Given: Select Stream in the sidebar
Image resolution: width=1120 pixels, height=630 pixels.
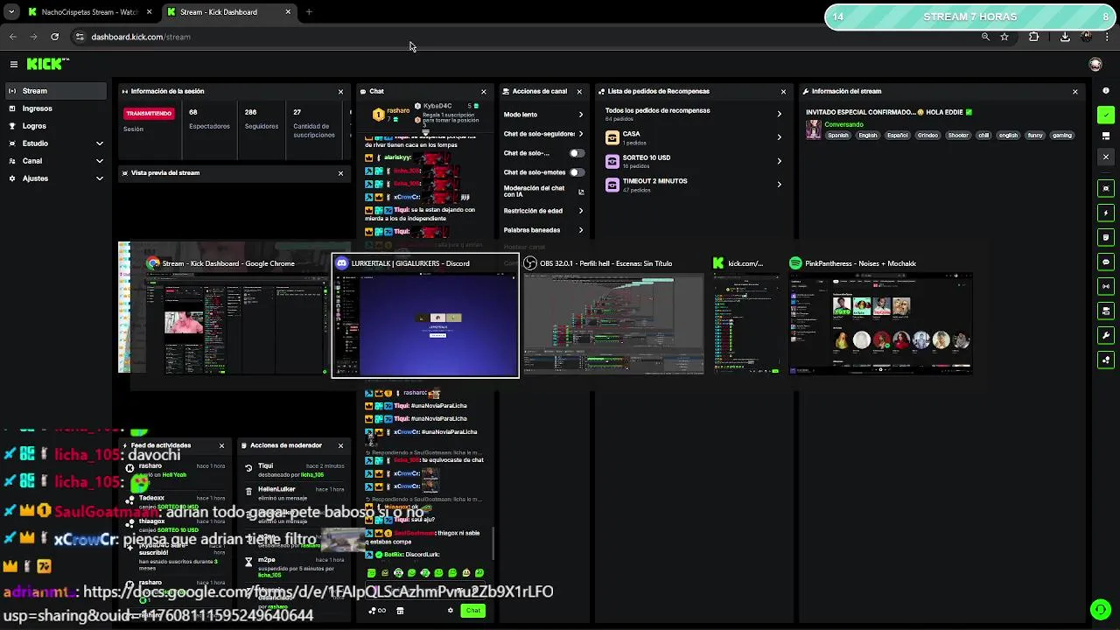Looking at the screenshot, I should (56, 91).
